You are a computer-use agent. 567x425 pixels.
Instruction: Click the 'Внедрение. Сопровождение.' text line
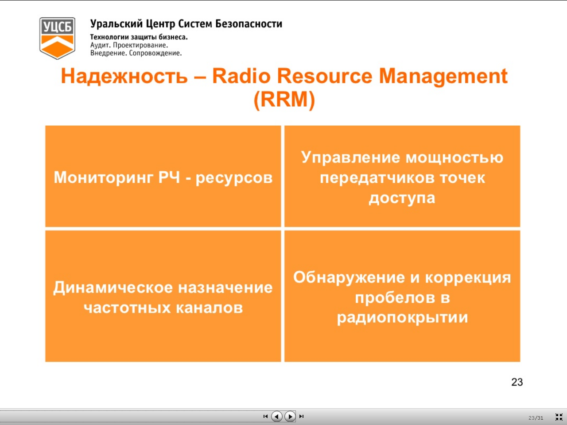click(136, 53)
